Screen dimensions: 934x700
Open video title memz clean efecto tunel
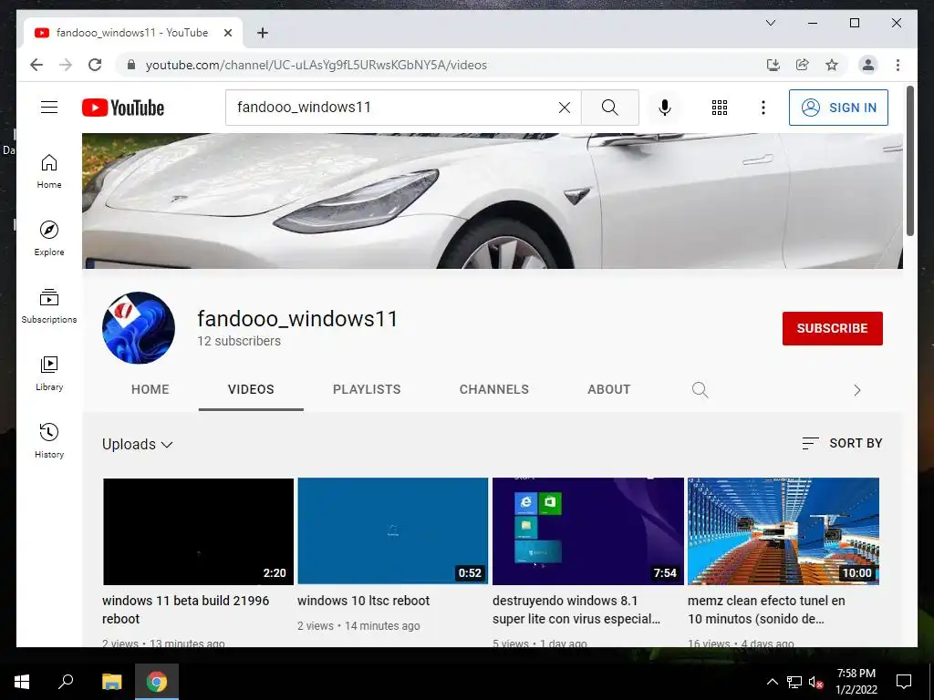pos(766,610)
